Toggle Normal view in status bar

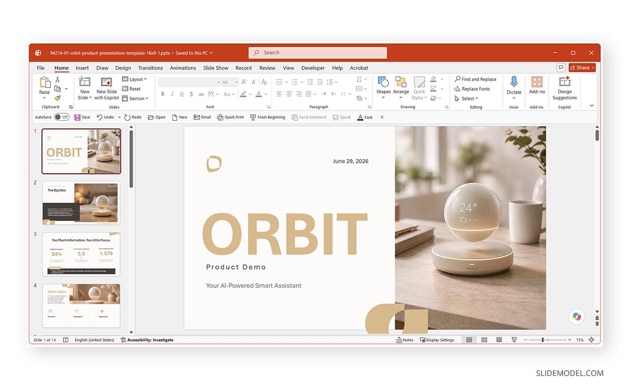click(469, 340)
